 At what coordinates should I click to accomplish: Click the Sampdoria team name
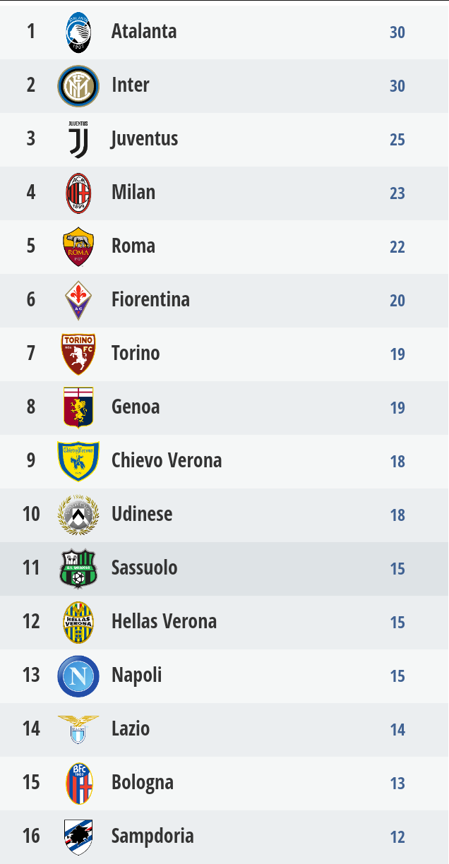(152, 836)
